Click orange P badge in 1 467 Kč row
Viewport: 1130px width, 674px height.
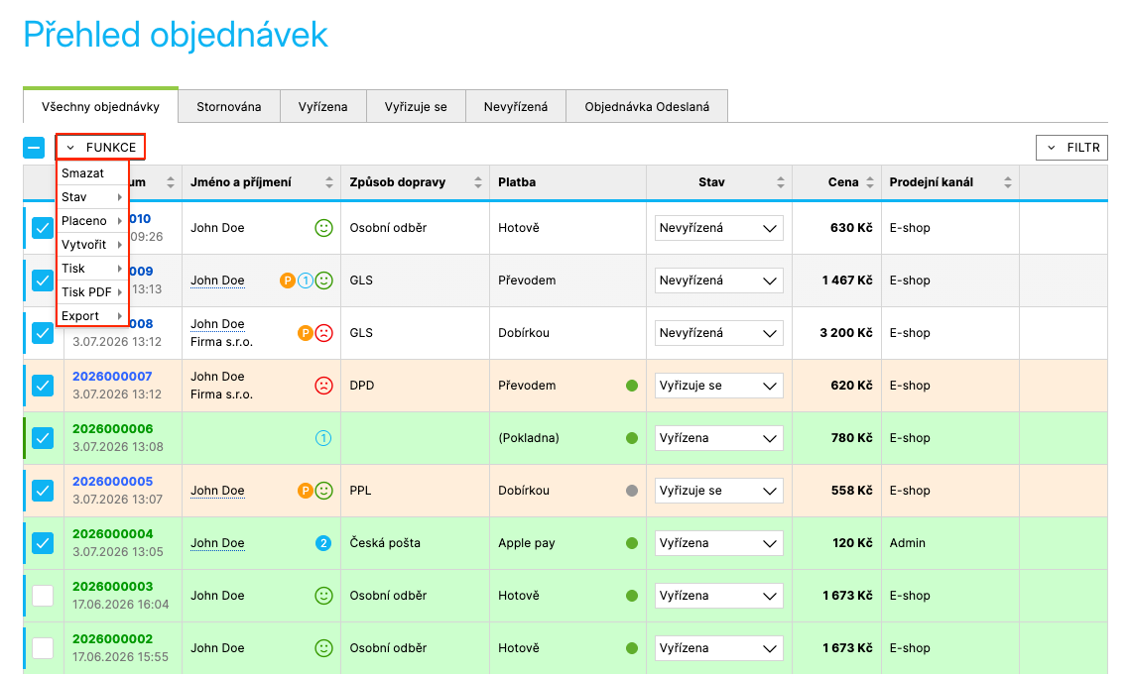(x=288, y=281)
